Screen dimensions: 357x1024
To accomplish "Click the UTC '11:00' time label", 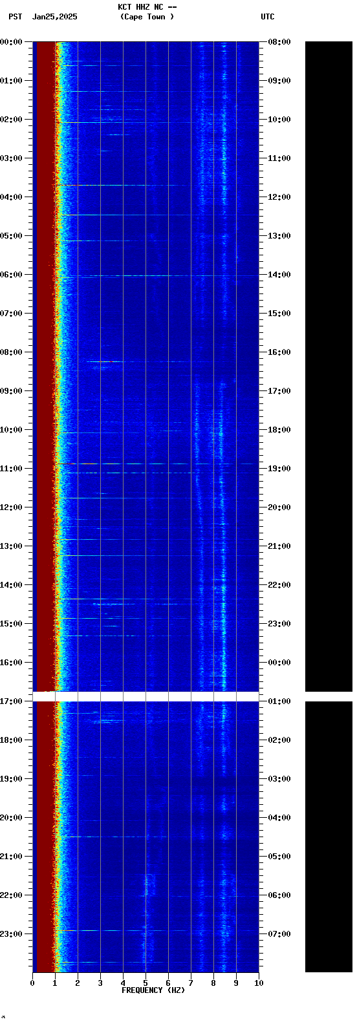I will 279,158.
